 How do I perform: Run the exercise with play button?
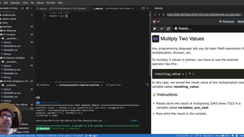(x=155, y=29)
